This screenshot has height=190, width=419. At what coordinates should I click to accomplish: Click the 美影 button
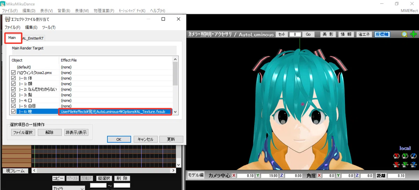click(x=328, y=34)
